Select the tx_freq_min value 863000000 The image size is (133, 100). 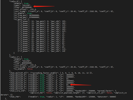coord(34,15)
